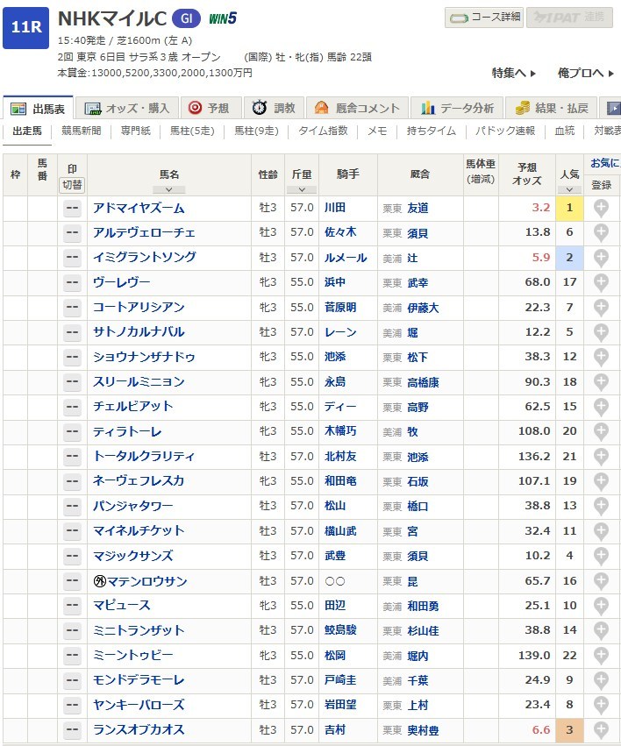Add ミニトランザット to favorites with plus icon

point(601,630)
